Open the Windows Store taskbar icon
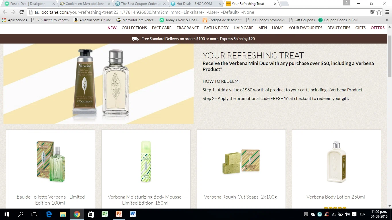This screenshot has width=392, height=220. [90, 214]
